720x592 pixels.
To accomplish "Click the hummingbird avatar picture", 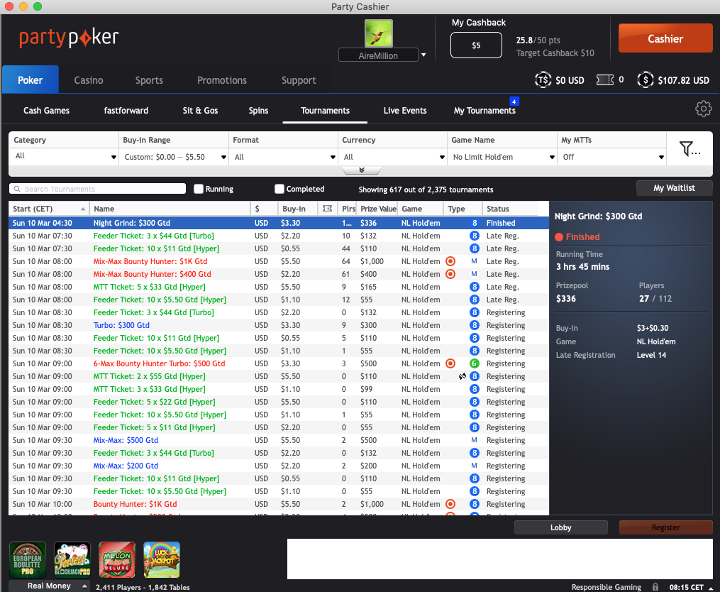I will tap(378, 33).
